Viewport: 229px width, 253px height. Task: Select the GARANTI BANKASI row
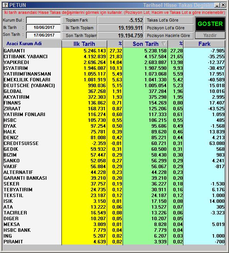(x=114, y=178)
